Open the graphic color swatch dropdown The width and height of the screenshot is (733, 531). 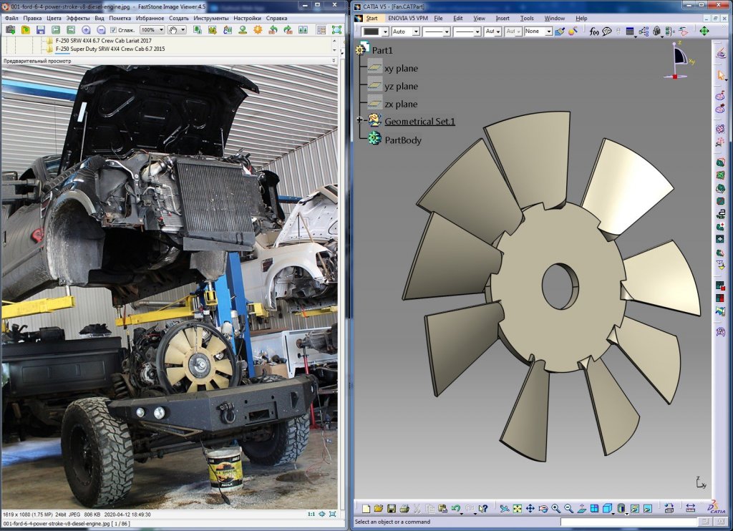click(385, 31)
